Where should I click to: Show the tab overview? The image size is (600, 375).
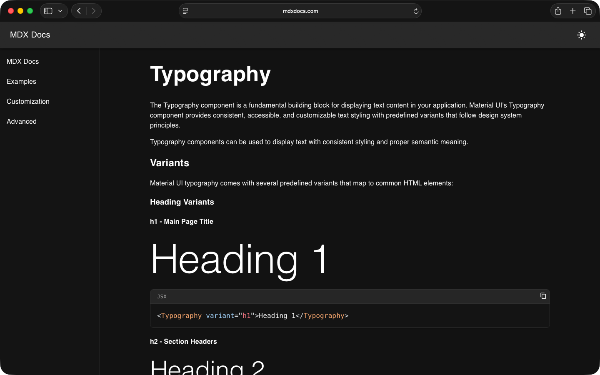[x=588, y=11]
